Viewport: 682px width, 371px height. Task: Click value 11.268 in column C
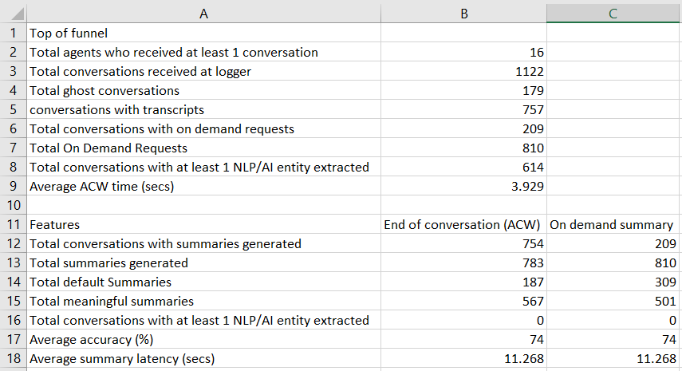tap(613, 358)
